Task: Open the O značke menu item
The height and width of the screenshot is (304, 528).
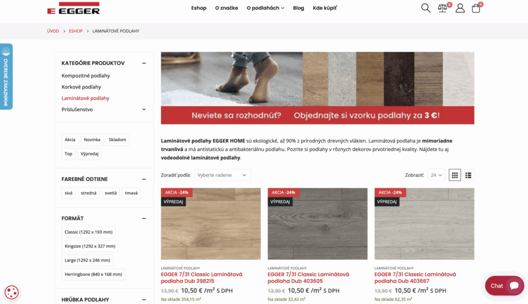Action: click(226, 8)
